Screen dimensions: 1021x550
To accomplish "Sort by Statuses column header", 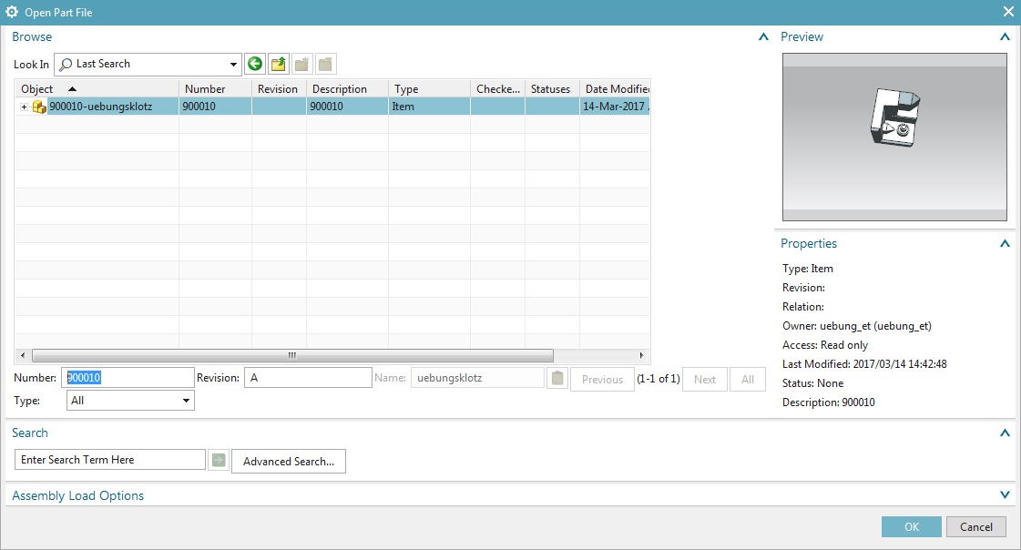I will click(x=553, y=88).
